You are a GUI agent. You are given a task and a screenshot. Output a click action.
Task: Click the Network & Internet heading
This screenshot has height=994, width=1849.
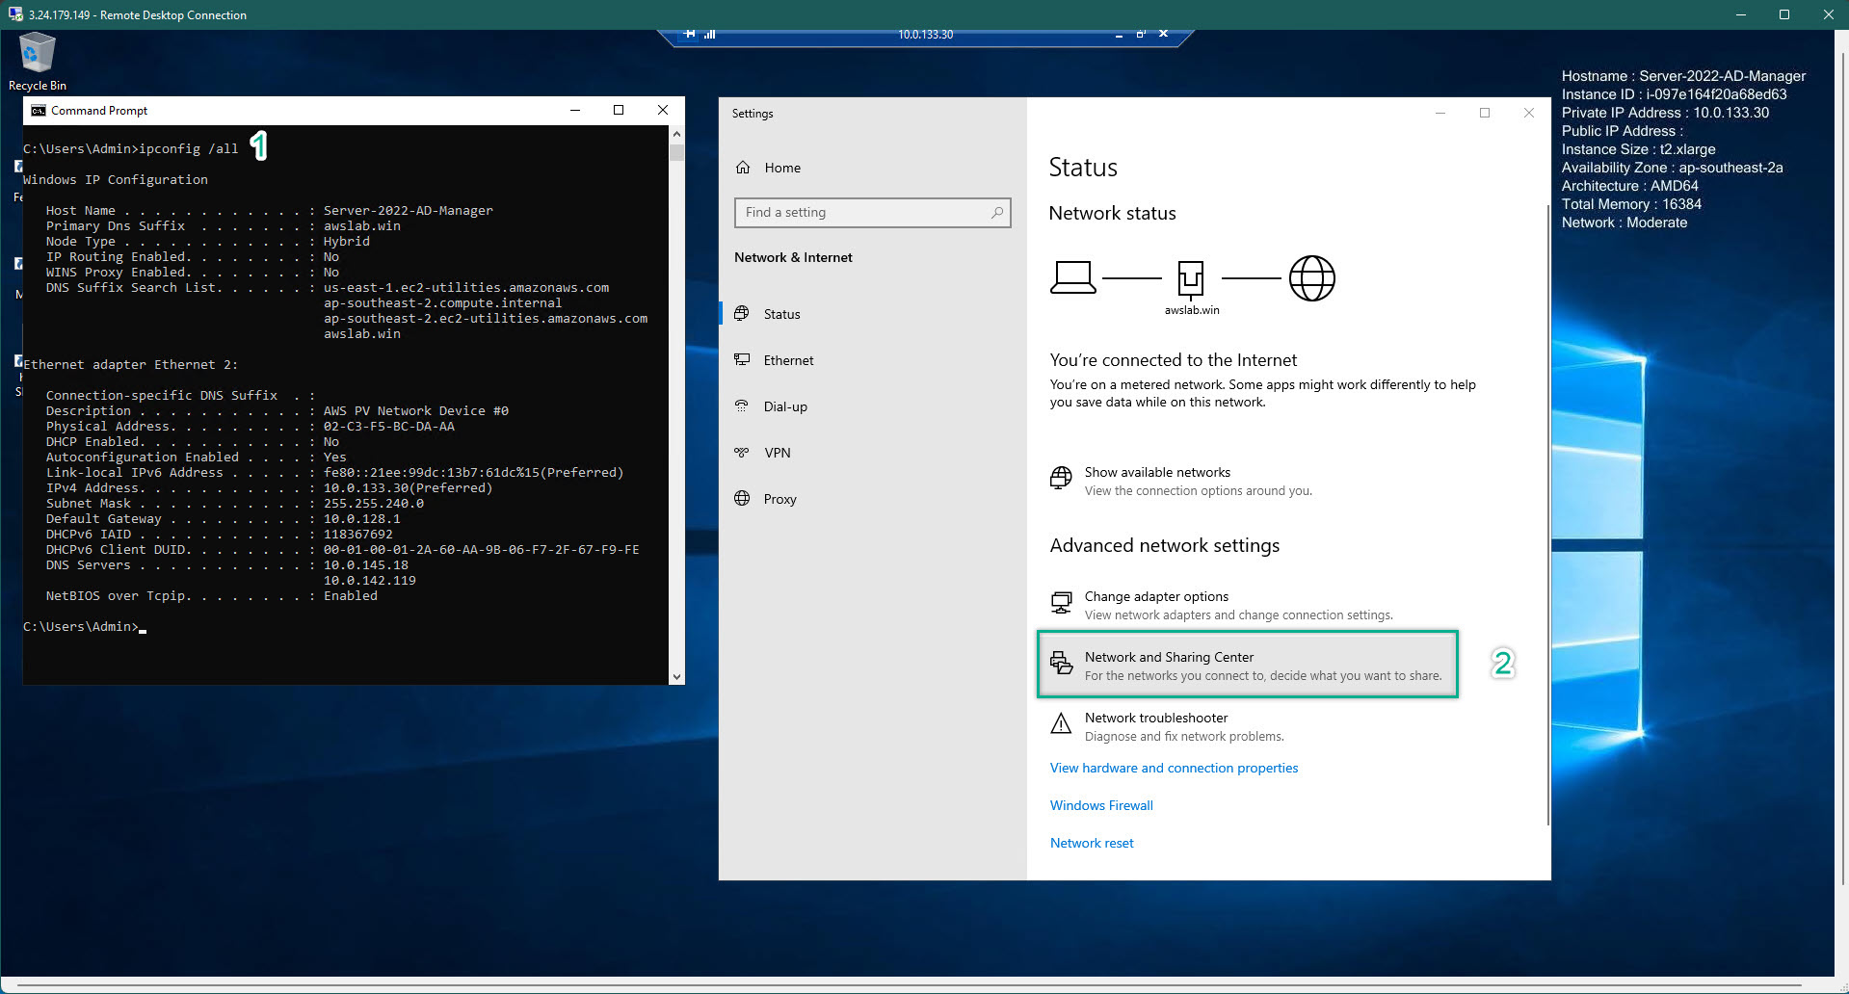point(793,257)
